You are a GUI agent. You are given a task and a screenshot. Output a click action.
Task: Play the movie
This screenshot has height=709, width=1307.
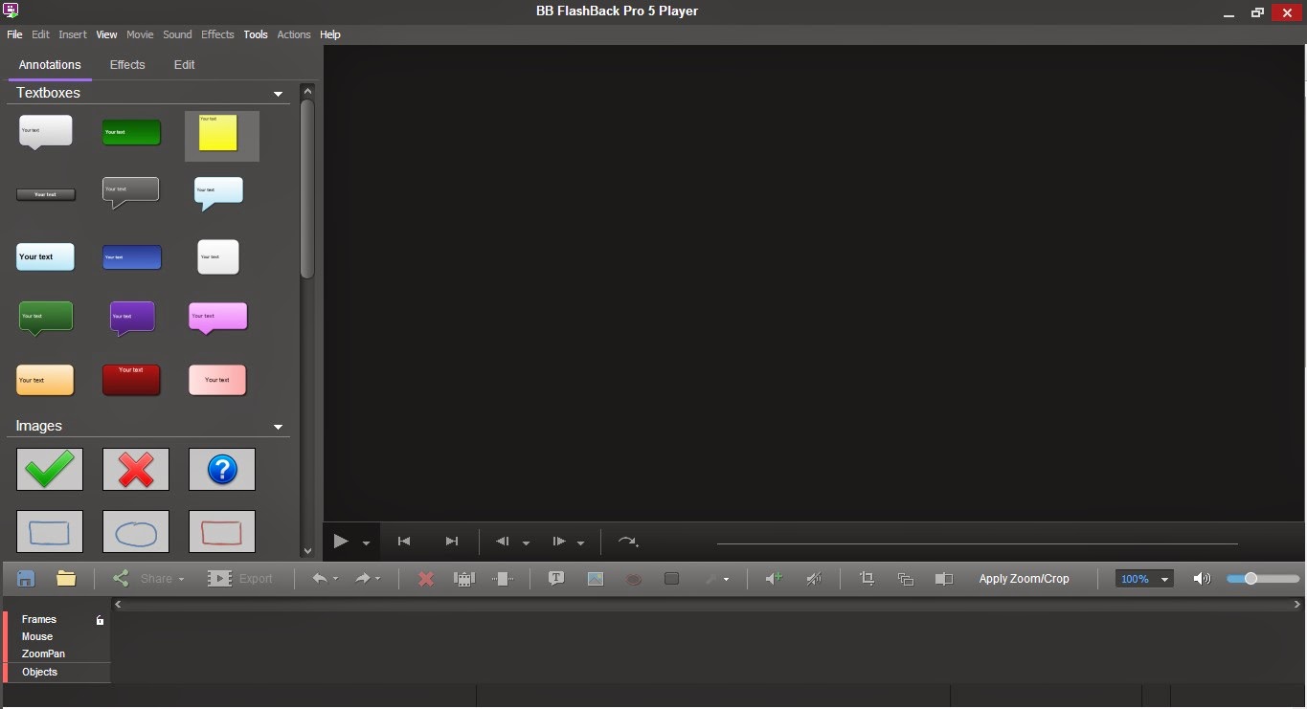coord(341,542)
